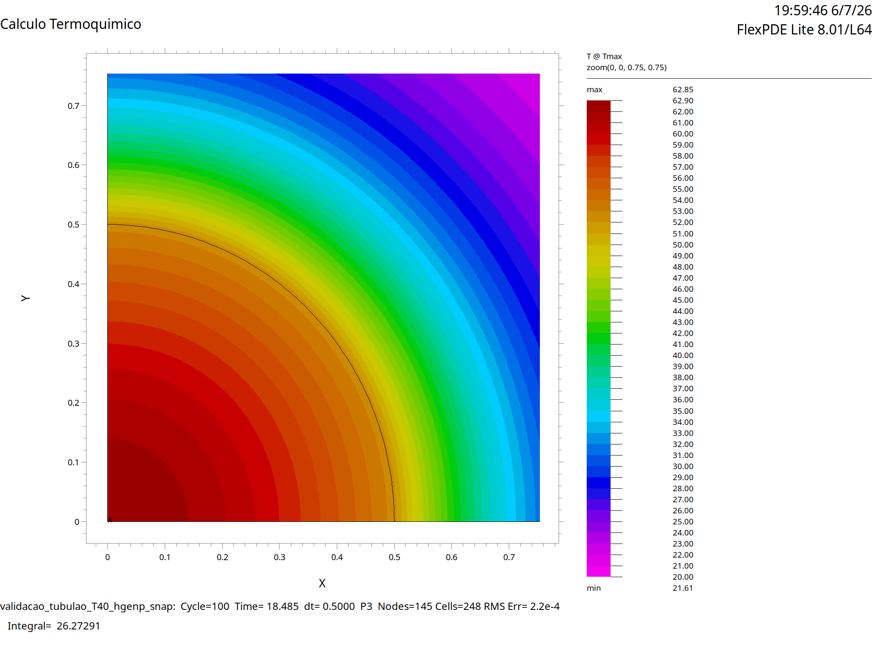Select the "zoom(0, 0, 0.75, 0.75)" text
Image resolution: width=872 pixels, height=652 pixels.
coord(627,68)
